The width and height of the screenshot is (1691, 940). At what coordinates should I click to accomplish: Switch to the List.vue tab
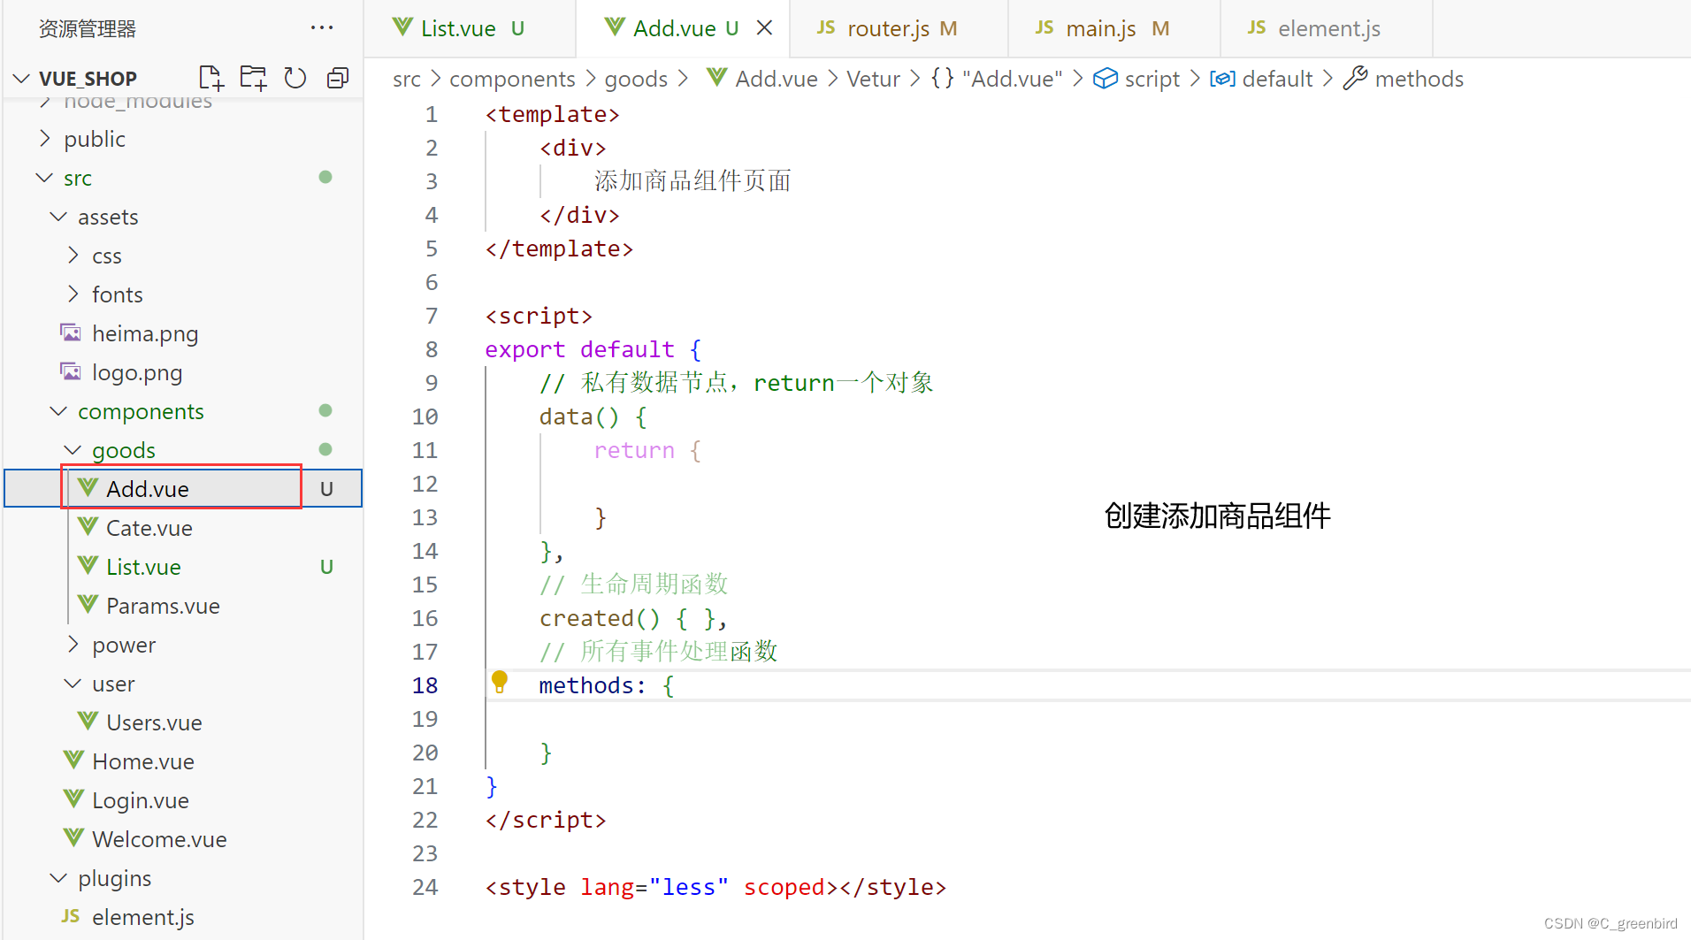click(x=470, y=28)
